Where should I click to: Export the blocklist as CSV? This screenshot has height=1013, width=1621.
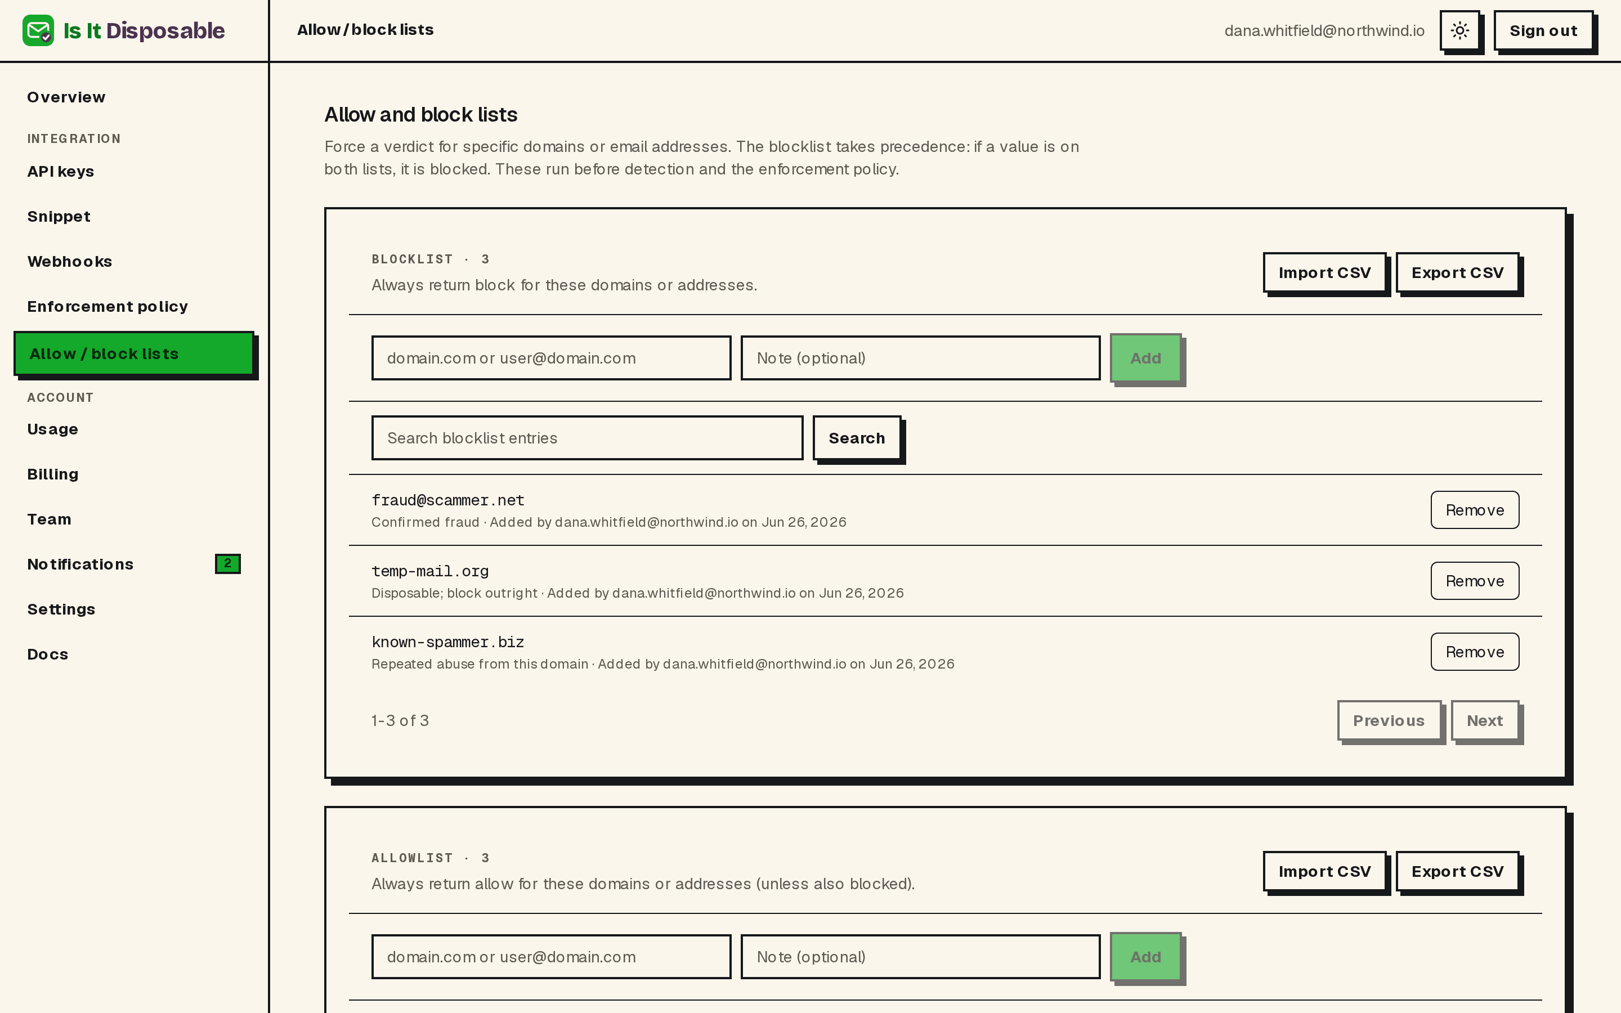coord(1458,273)
